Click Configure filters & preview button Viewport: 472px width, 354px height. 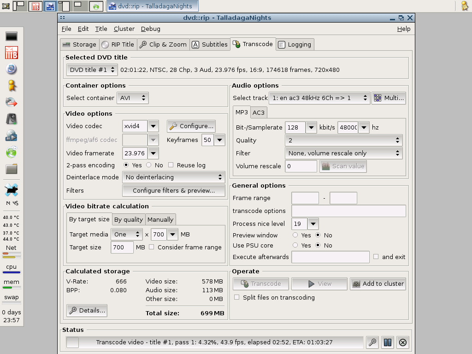(x=173, y=190)
